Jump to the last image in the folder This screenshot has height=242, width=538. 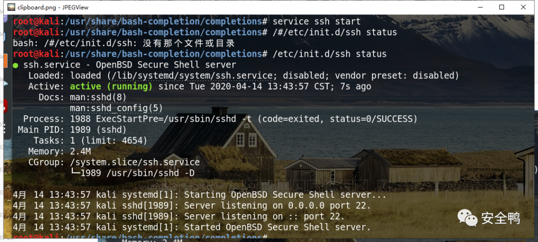(200, 186)
